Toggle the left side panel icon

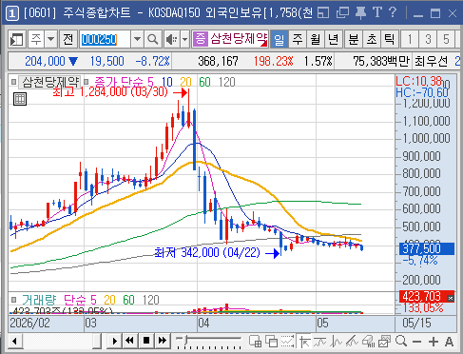pos(16,40)
